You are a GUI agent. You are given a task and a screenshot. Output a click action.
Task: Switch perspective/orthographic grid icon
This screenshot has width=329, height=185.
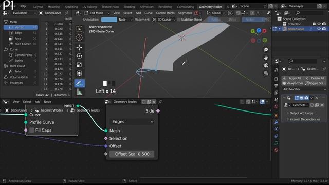click(266, 73)
